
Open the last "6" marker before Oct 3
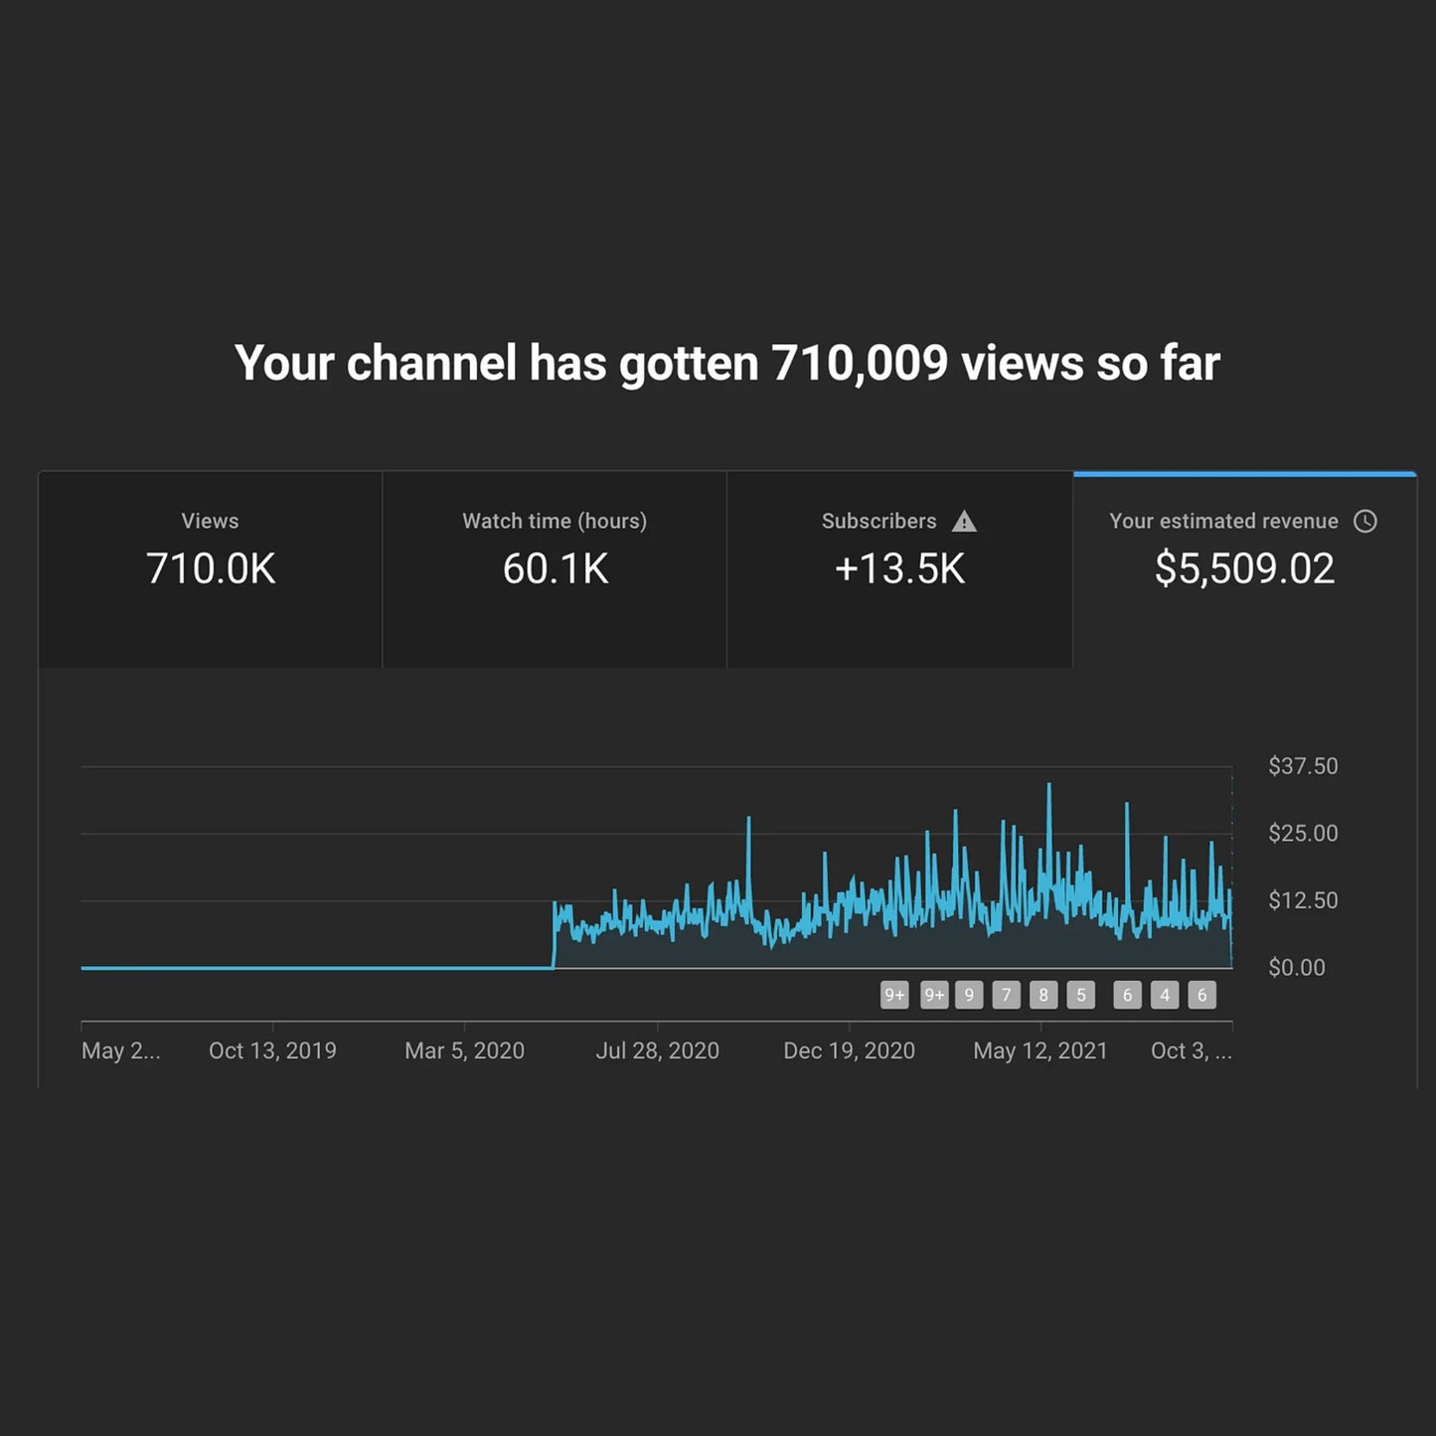pyautogui.click(x=1201, y=995)
